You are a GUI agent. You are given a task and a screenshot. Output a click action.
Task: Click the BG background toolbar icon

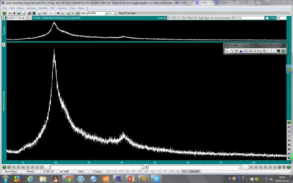68,13
